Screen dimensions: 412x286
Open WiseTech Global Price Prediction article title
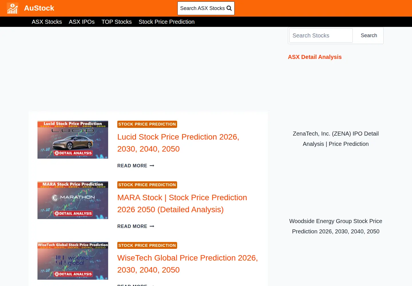[x=188, y=264]
